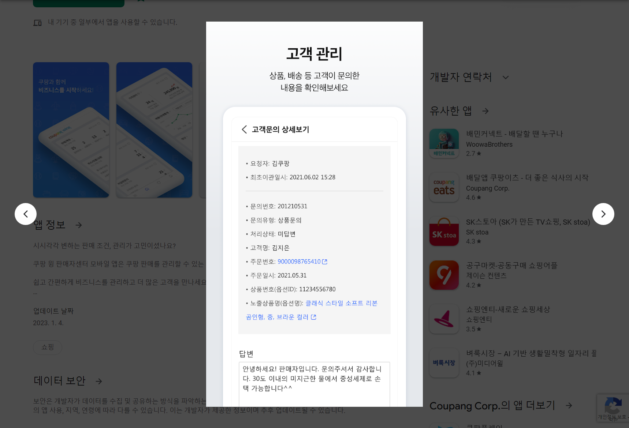Open the 데이터 보안 details arrow
The height and width of the screenshot is (428, 629).
tap(99, 381)
